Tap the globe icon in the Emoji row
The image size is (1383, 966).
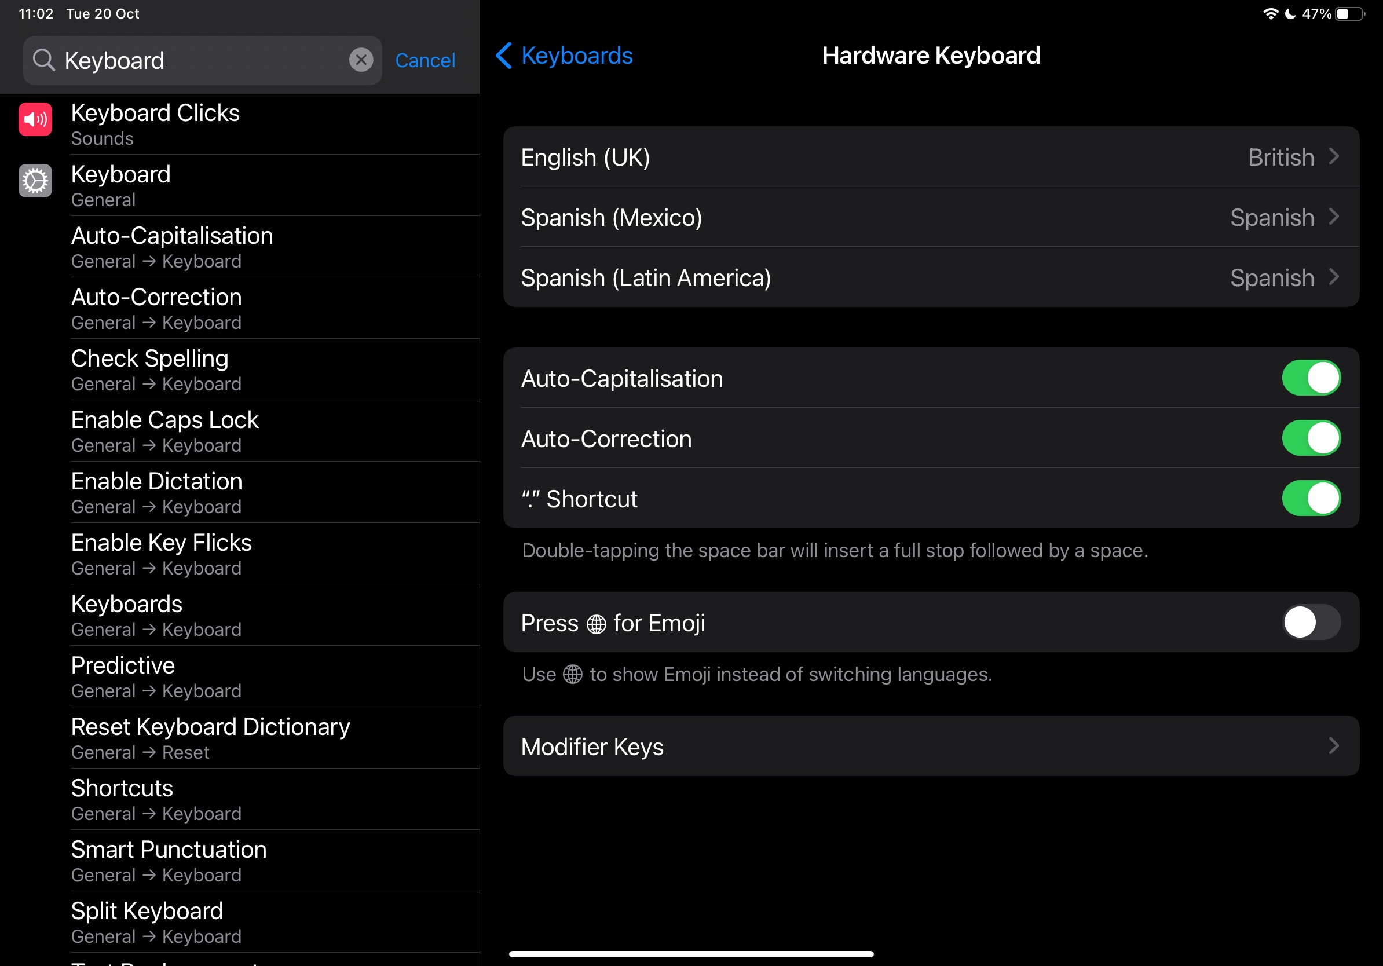(596, 623)
